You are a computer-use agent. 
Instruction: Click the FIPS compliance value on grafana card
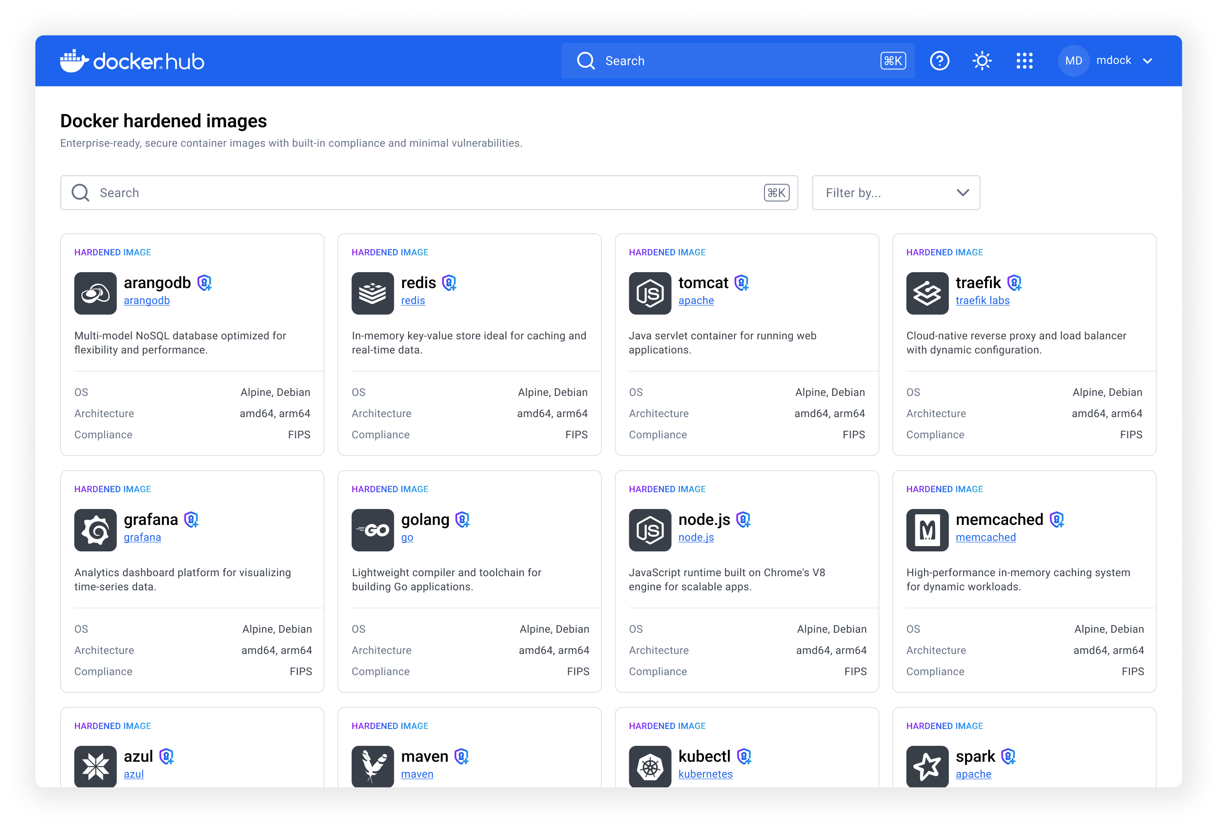coord(301,671)
